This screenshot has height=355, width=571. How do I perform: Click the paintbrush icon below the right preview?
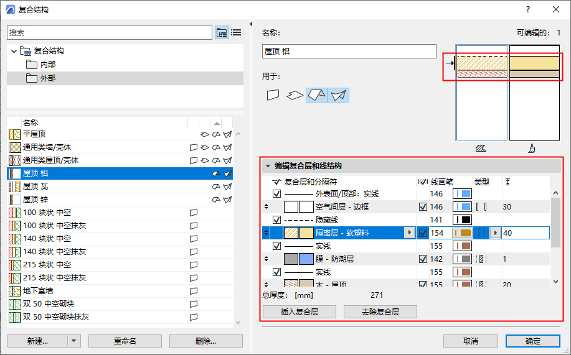[x=532, y=149]
